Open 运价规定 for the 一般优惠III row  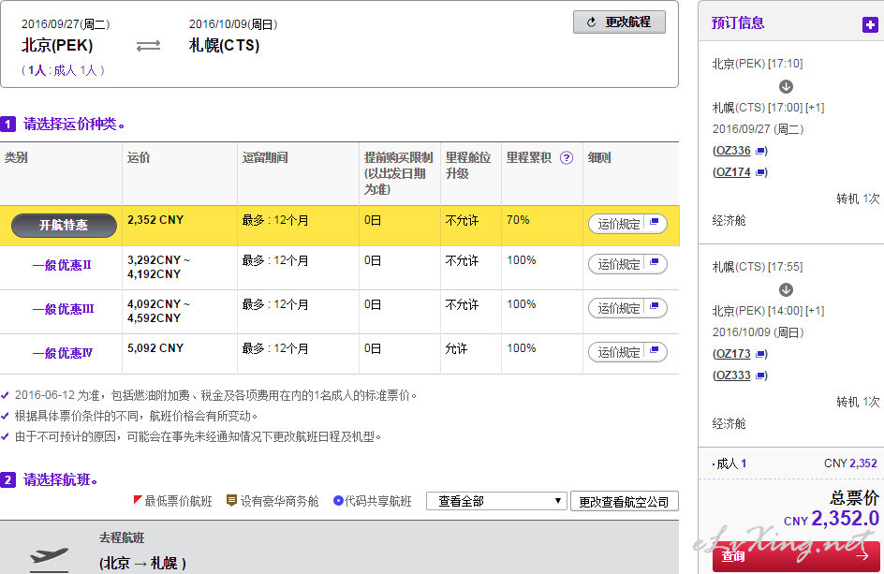tap(627, 308)
